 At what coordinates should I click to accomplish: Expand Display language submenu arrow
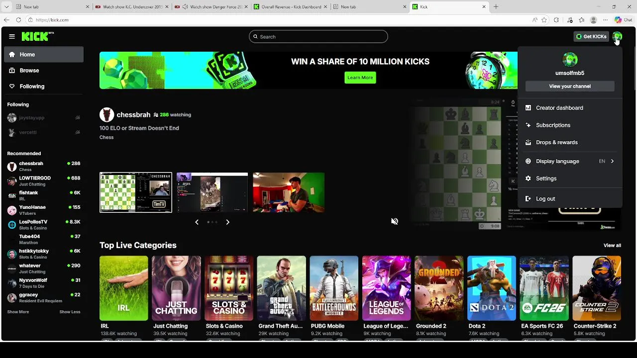[x=612, y=161]
